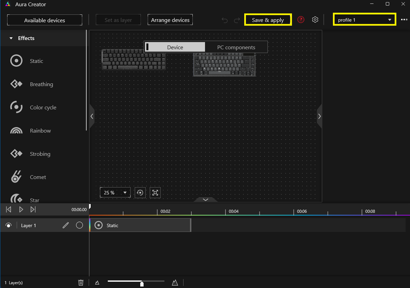Jump to timeline start
The width and height of the screenshot is (410, 288).
point(8,210)
